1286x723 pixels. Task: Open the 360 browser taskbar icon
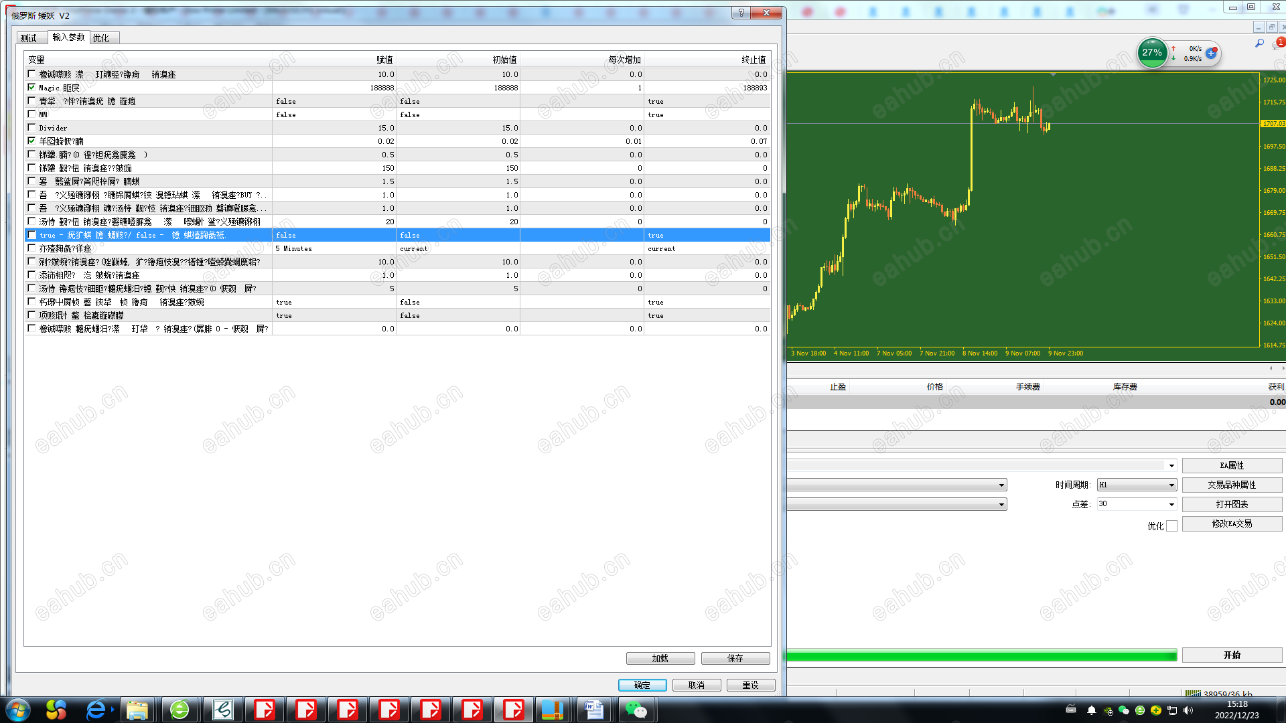tap(180, 710)
